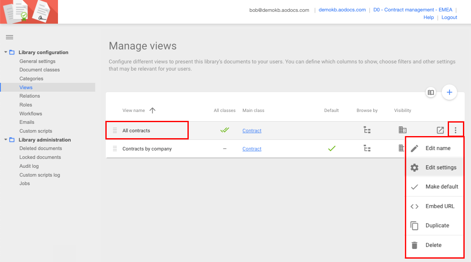Grab the drag handle next to All contracts

(114, 130)
